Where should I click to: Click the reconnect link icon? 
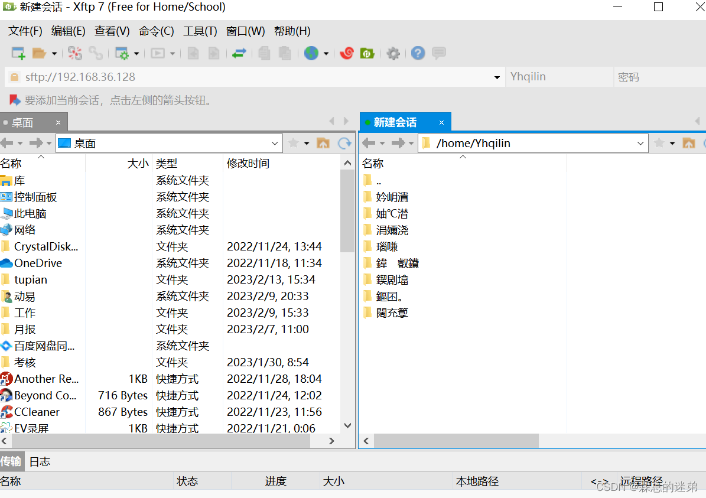pyautogui.click(x=96, y=53)
